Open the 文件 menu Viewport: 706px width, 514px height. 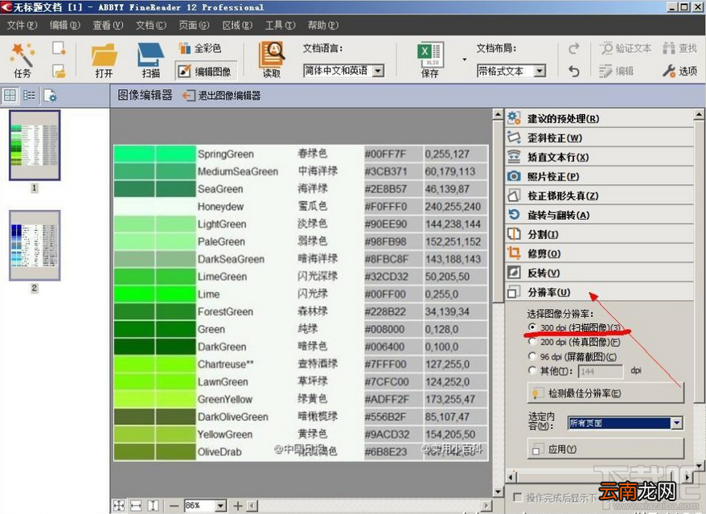22,25
